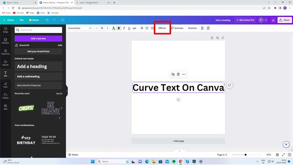293x165 pixels.
Task: Open more options for selected text
Action: 183,74
